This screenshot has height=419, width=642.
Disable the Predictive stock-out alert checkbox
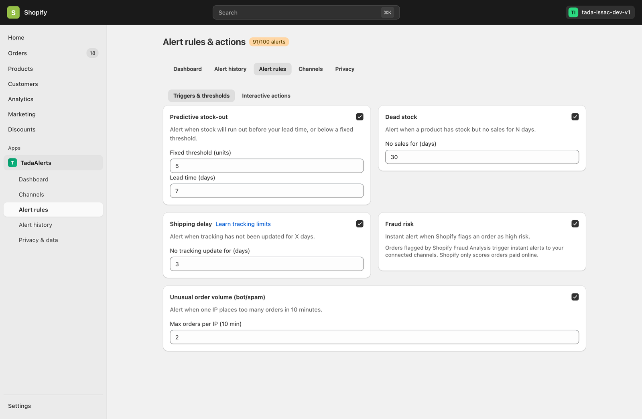coord(360,117)
